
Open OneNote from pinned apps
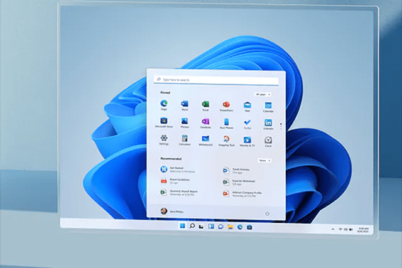205,123
